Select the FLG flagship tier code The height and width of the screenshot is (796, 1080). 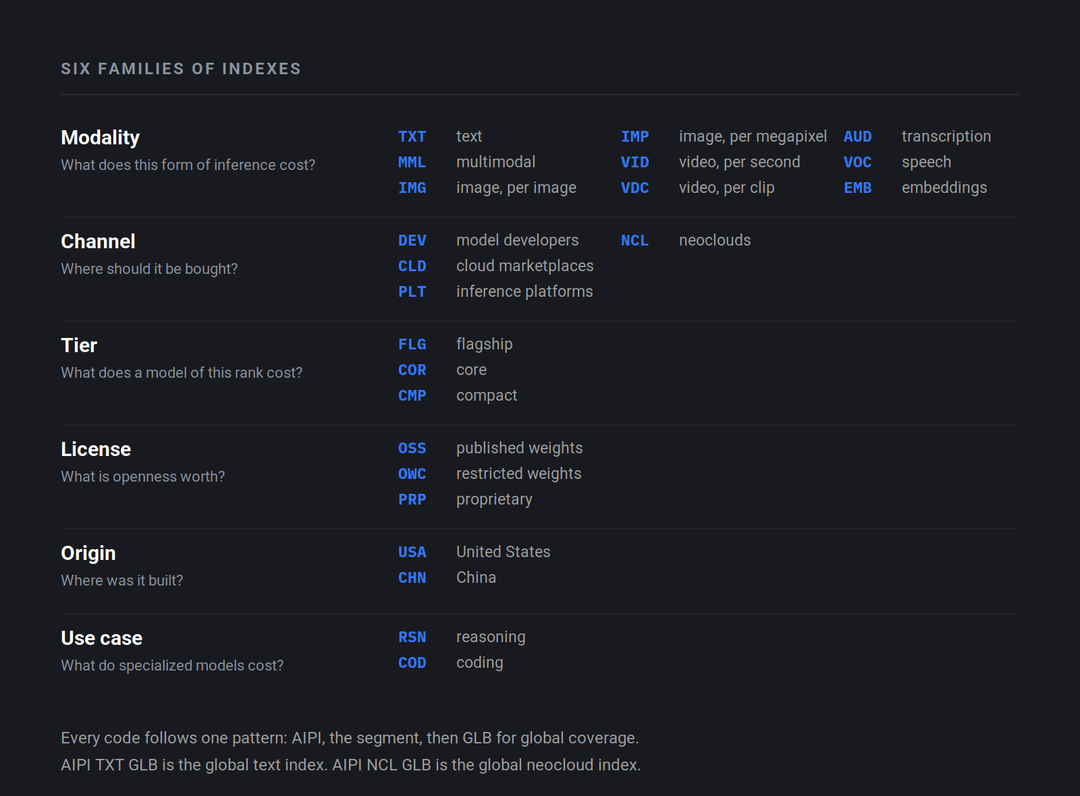click(412, 344)
